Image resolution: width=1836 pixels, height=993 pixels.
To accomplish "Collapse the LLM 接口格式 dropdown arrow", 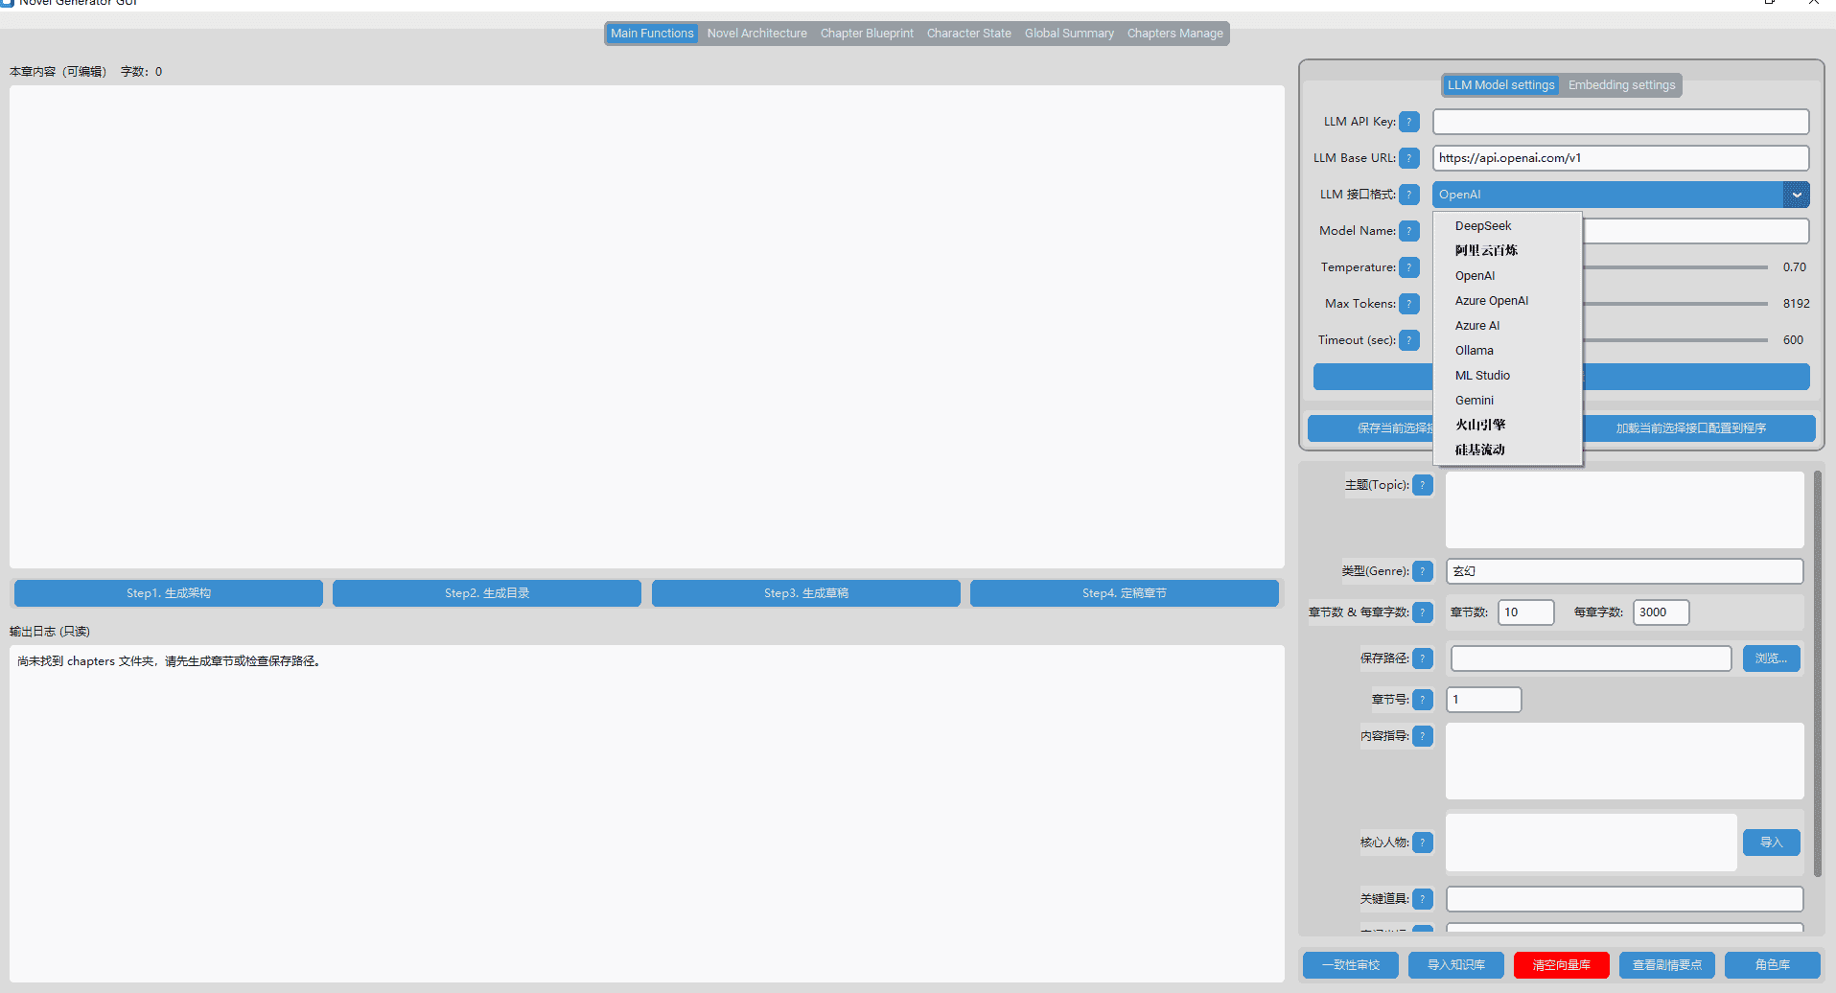I will [1796, 195].
